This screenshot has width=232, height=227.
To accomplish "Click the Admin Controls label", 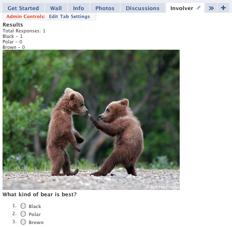I will (x=26, y=16).
